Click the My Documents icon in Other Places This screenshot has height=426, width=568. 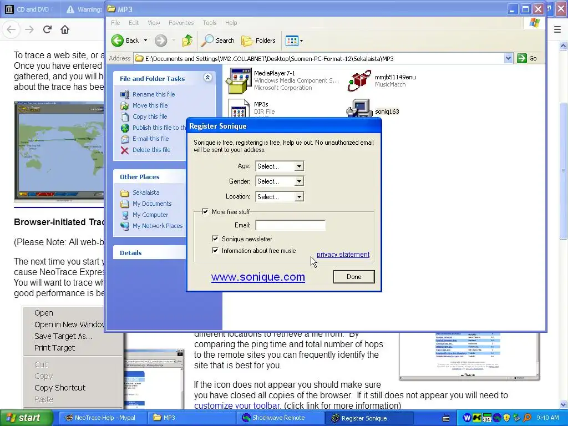(125, 204)
